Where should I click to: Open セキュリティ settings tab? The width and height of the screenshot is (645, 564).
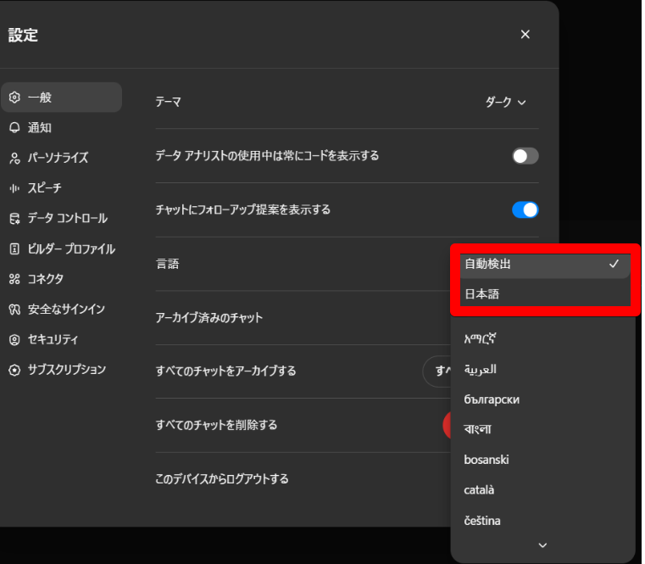[62, 339]
